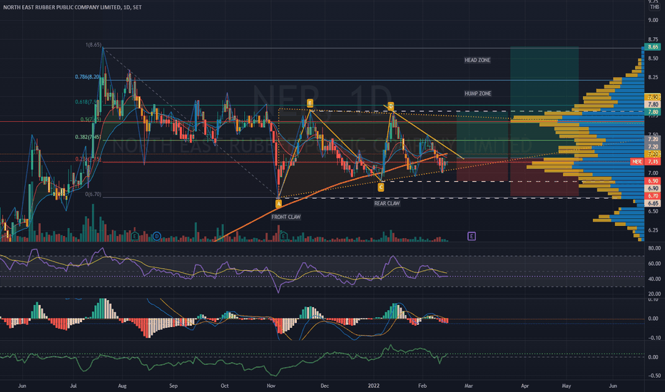Viewport: 665px width, 392px height.
Task: Click the 8.50 price scale value
Action: (653, 58)
